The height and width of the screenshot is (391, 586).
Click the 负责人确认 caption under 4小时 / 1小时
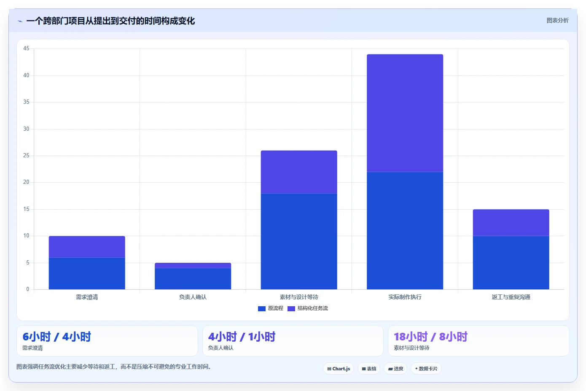point(220,348)
